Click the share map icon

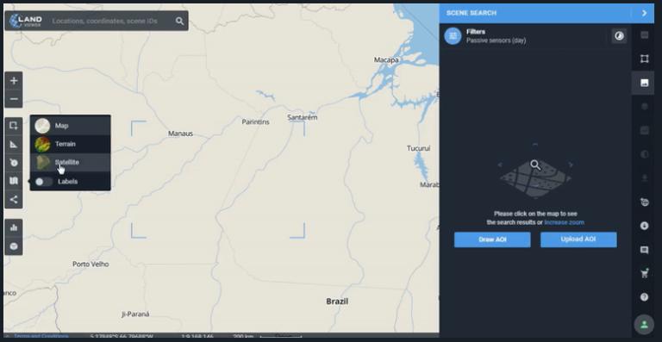click(x=14, y=200)
